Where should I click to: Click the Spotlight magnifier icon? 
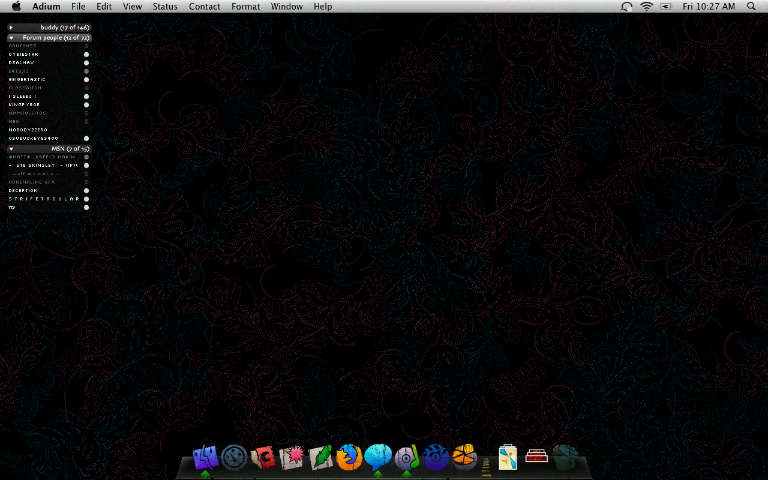[x=751, y=6]
